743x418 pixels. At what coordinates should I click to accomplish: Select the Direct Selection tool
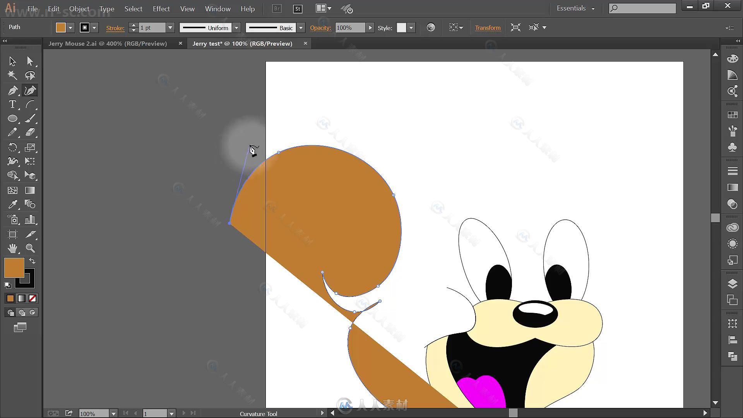pos(30,61)
